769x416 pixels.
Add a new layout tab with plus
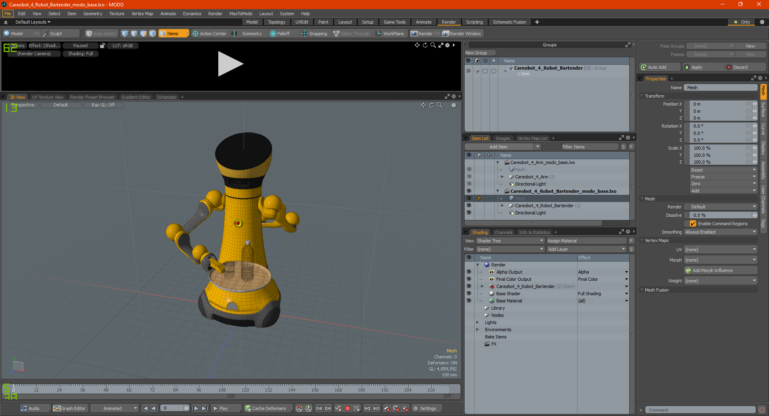coord(537,22)
